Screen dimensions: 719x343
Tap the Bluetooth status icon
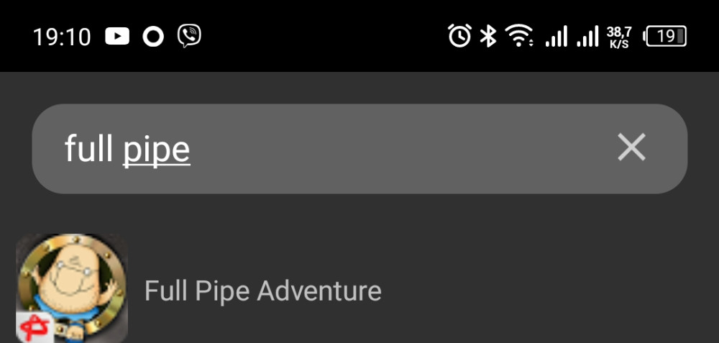coord(488,35)
